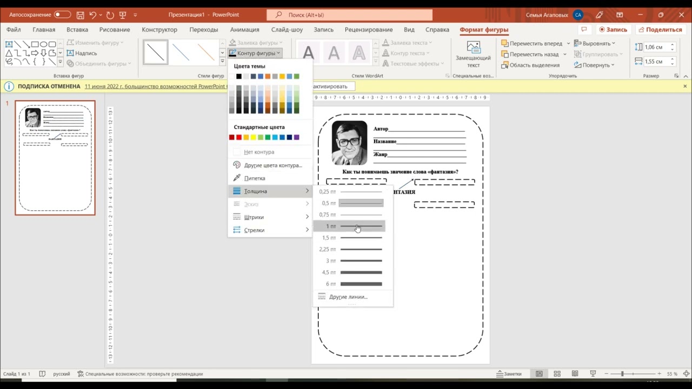Open the Insert (Вставка) ribbon tab
Screen dimensions: 692x389
pyautogui.click(x=77, y=30)
